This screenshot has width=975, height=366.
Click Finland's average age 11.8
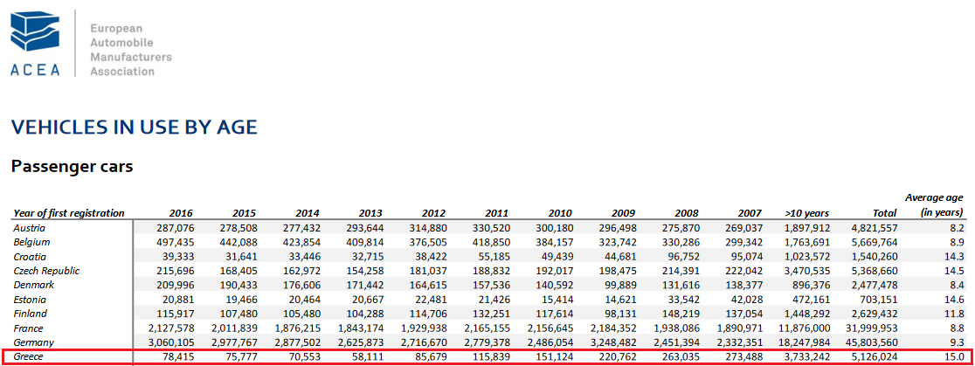[x=954, y=314]
